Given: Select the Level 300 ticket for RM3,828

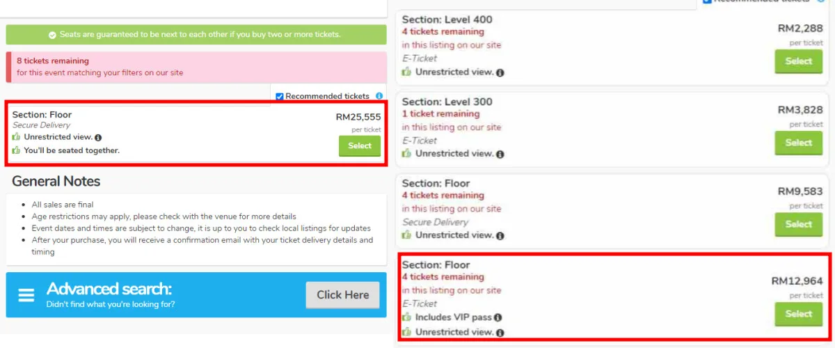Looking at the screenshot, I should 798,143.
